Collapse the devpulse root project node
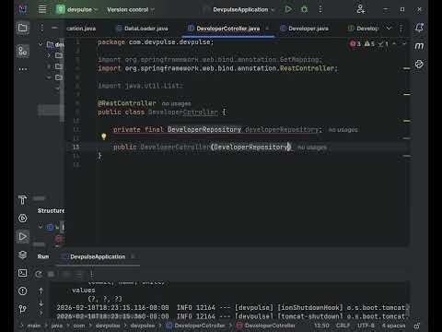442x332 pixels. point(41,45)
